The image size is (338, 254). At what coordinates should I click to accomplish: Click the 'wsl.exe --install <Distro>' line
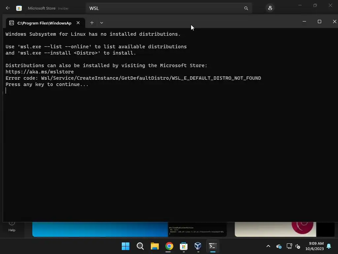point(71,53)
